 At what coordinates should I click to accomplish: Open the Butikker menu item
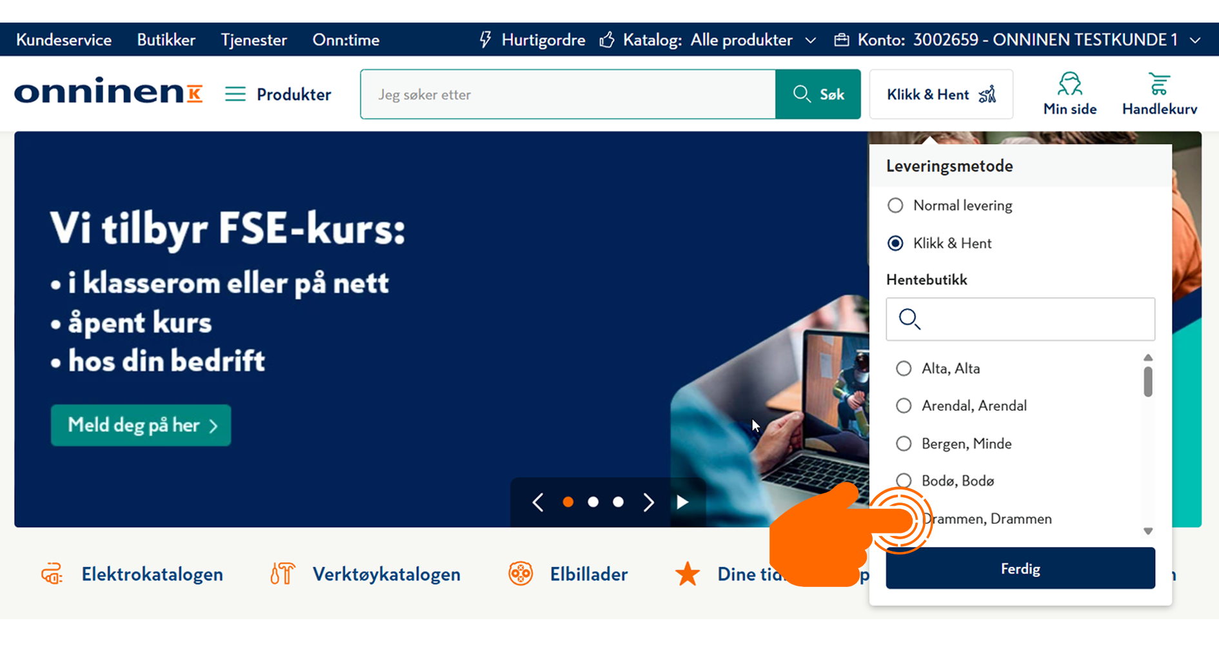click(x=166, y=40)
